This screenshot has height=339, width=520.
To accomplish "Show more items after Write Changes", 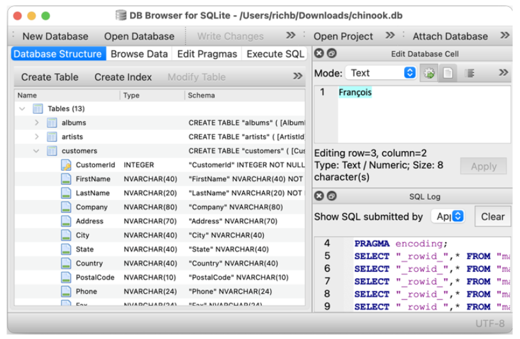I will pos(291,35).
